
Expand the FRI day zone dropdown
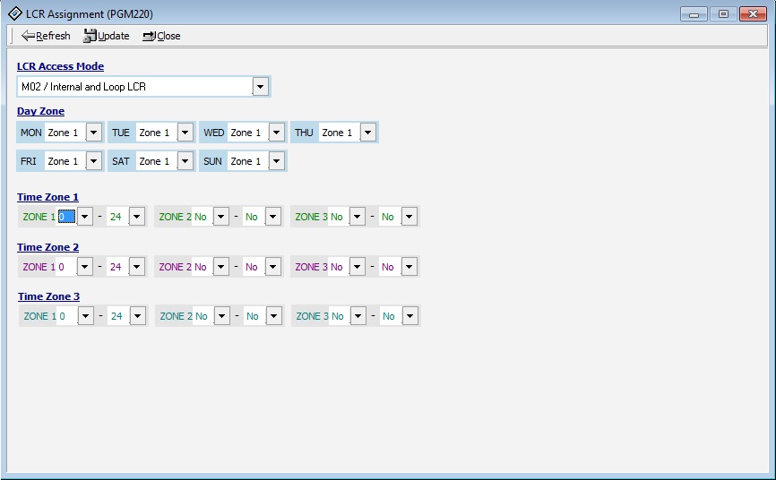tap(93, 161)
